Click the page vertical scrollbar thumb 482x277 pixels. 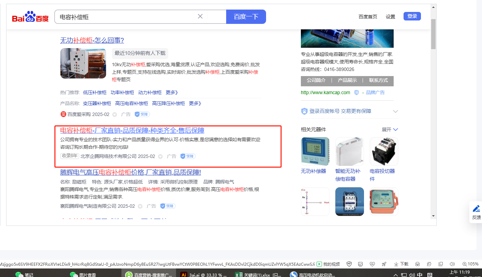click(433, 34)
